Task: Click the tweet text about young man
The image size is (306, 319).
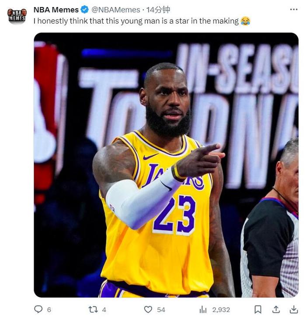Action: pyautogui.click(x=136, y=21)
